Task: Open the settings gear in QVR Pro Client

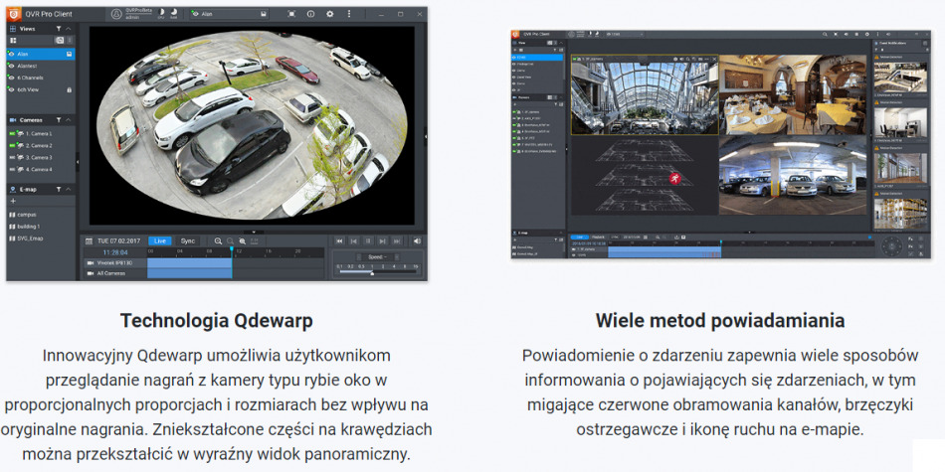Action: pyautogui.click(x=330, y=15)
